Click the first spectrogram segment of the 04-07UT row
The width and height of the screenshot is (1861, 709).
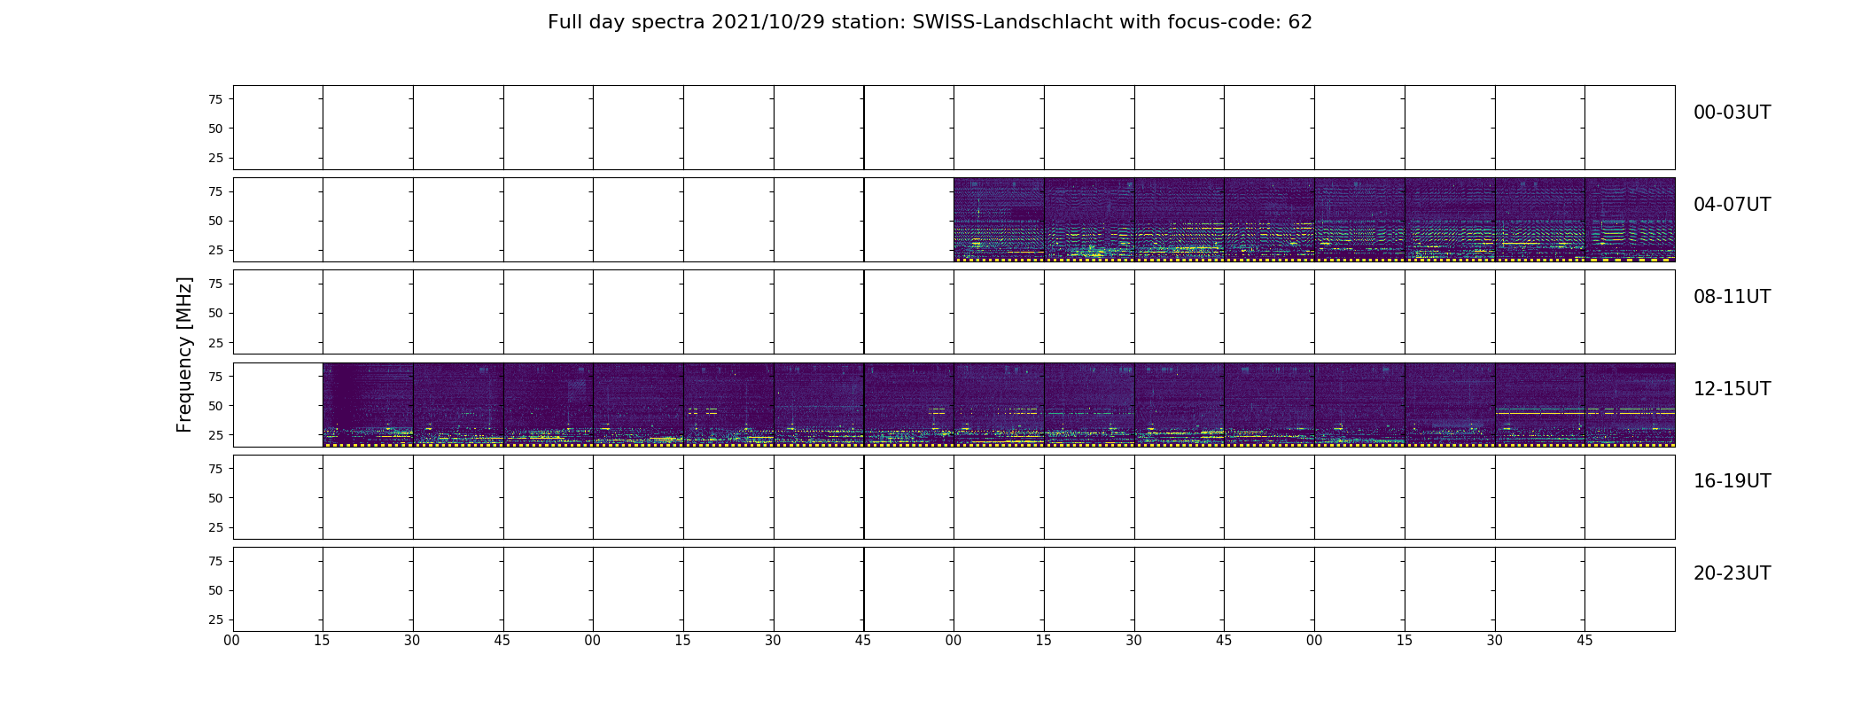999,220
